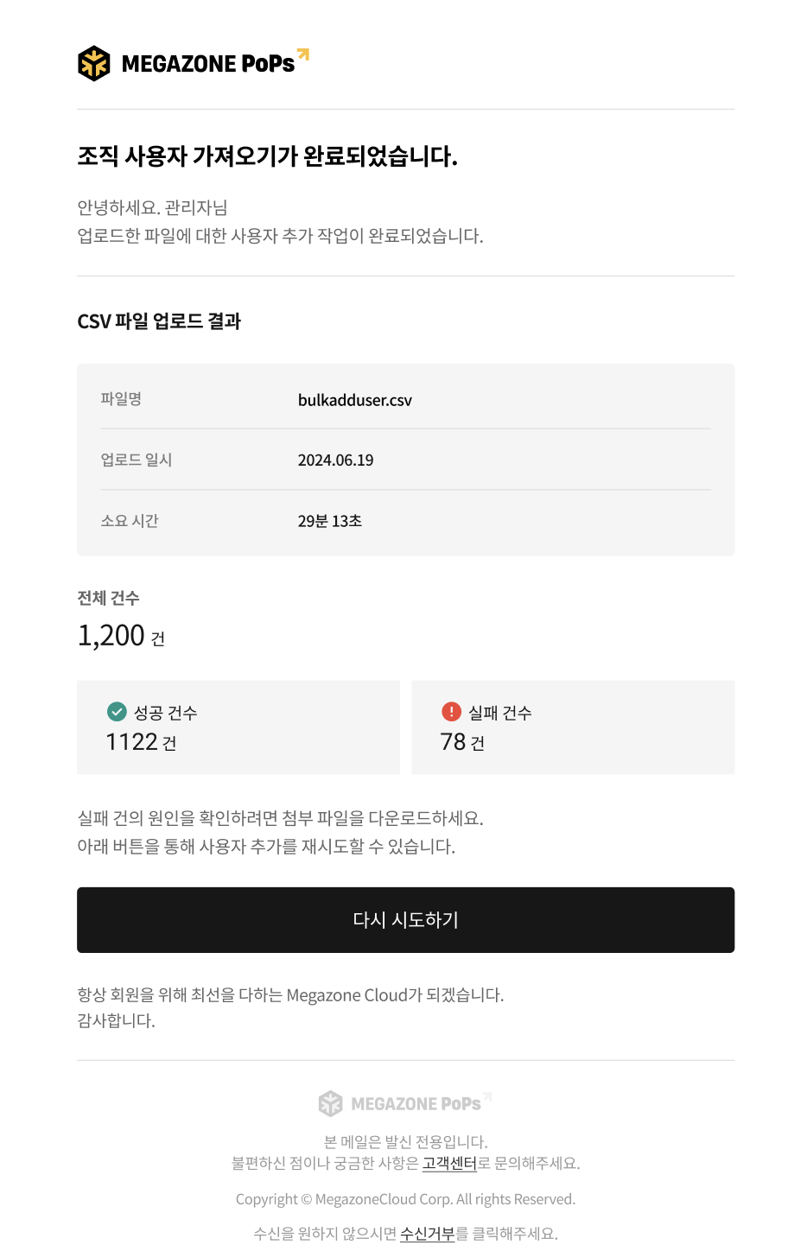Click the upload date 2024.06.19 value
This screenshot has height=1251, width=807.
336,460
